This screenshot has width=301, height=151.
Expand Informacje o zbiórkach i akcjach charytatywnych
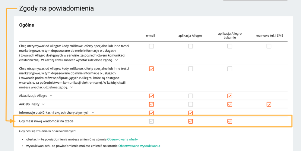coord(93,112)
